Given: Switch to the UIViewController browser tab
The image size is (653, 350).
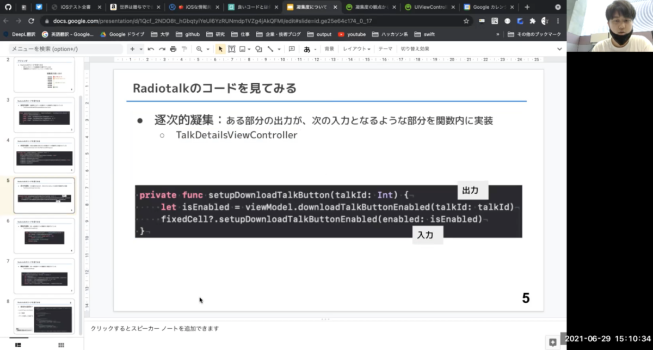Looking at the screenshot, I should coord(430,7).
